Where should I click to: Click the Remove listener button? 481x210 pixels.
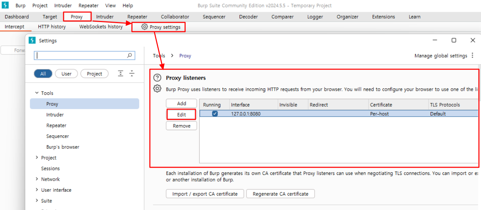point(182,126)
